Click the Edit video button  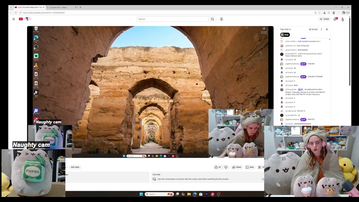pyautogui.click(x=75, y=167)
